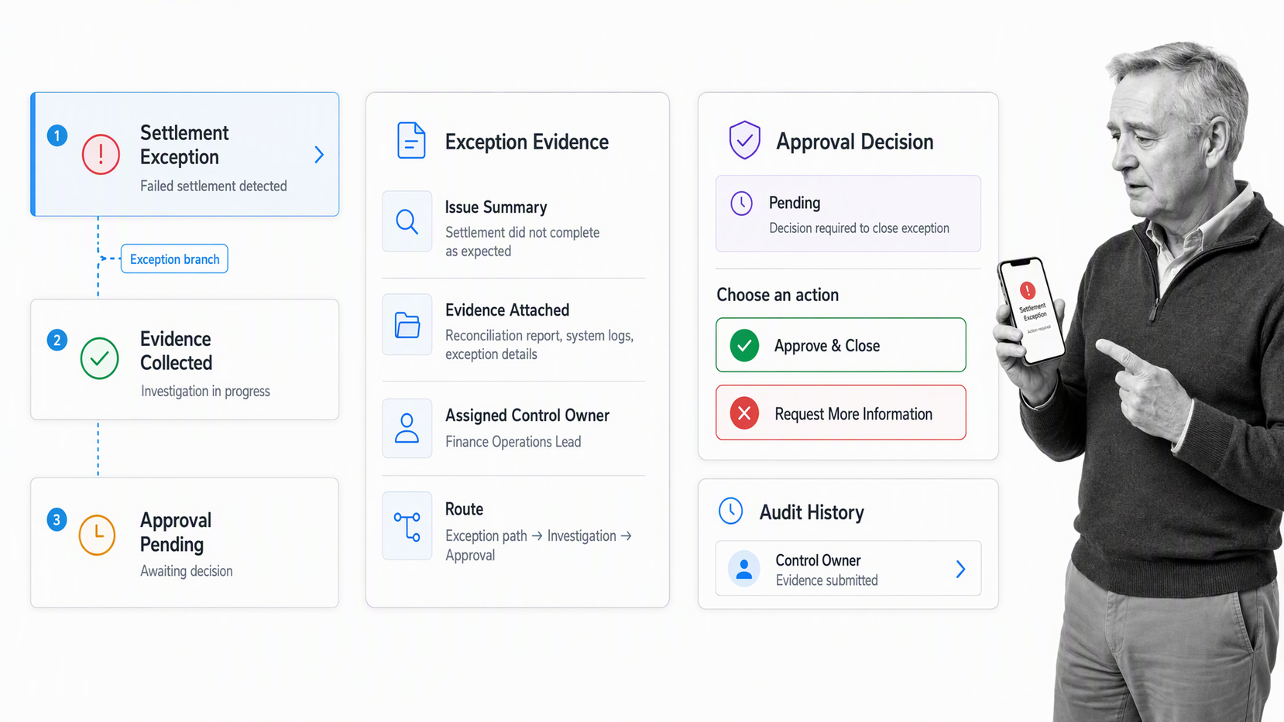This screenshot has width=1284, height=722.
Task: Click the orange Approval Pending clock icon
Action: point(98,535)
